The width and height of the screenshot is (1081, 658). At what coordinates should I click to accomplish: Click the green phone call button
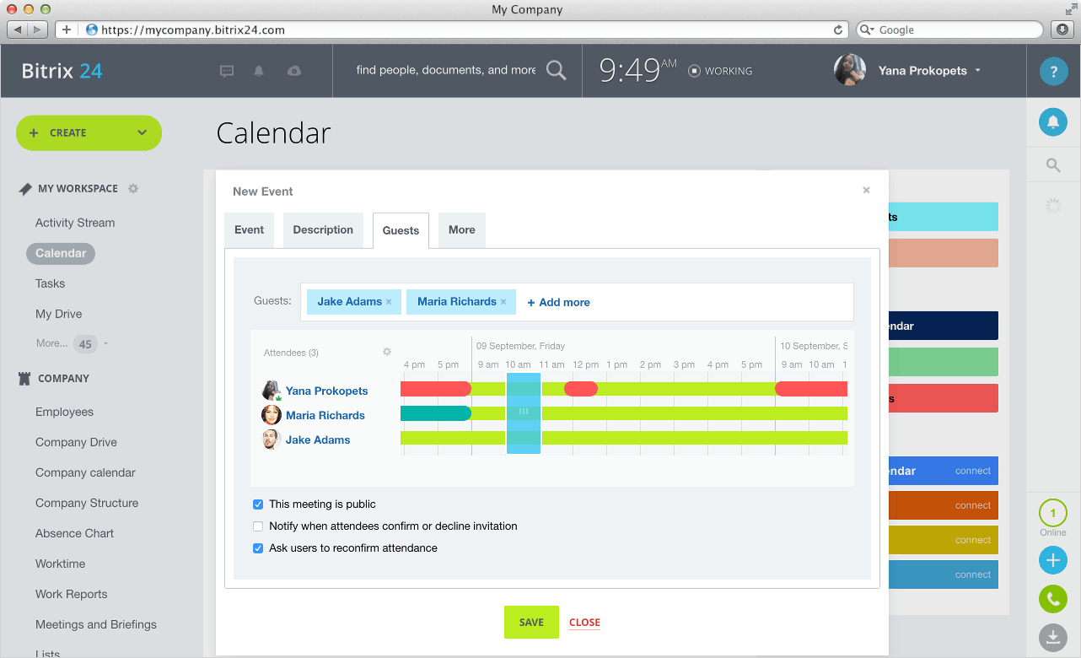pyautogui.click(x=1053, y=599)
